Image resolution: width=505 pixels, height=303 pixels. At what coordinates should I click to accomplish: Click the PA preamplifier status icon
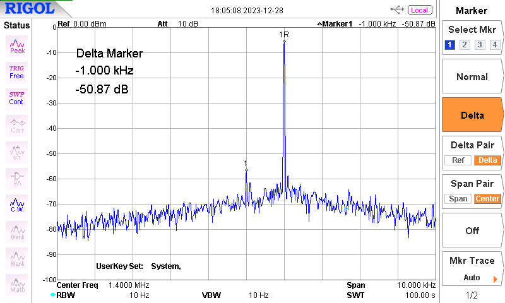click(x=17, y=179)
